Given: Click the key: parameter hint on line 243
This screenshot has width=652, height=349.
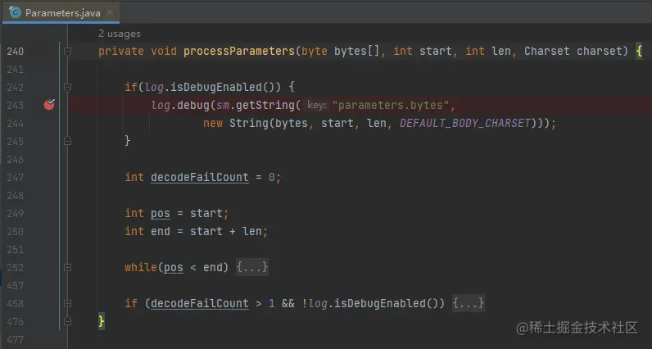Looking at the screenshot, I should 317,105.
